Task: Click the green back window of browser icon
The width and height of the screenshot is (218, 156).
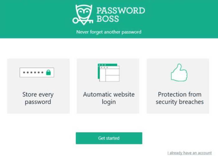Action: pyautogui.click(x=99, y=71)
